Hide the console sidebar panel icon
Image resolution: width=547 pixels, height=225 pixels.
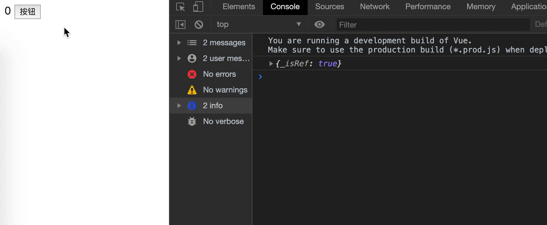[180, 25]
